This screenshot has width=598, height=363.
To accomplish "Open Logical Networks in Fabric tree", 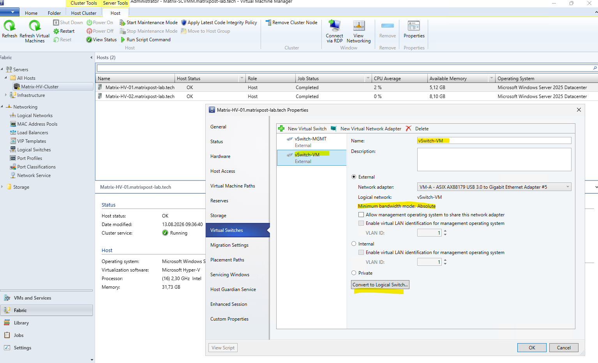I will [35, 116].
